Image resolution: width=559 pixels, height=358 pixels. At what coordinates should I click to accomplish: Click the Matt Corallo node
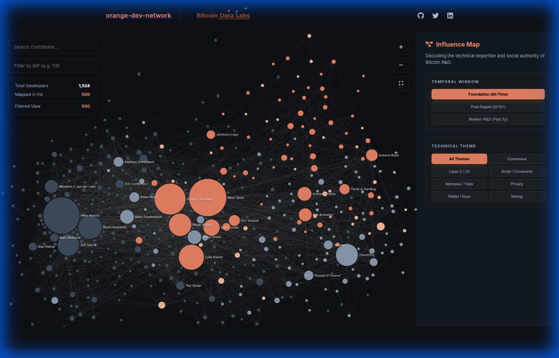[x=211, y=228]
